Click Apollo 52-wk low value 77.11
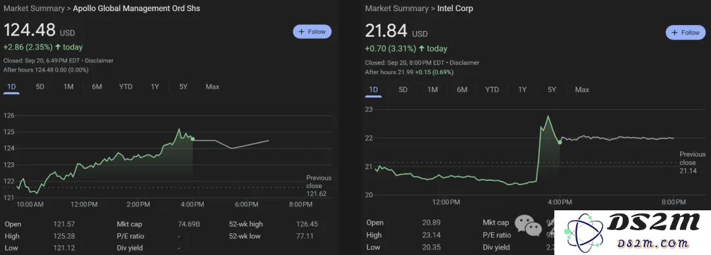Screen dimensions: 711x255 pos(305,236)
